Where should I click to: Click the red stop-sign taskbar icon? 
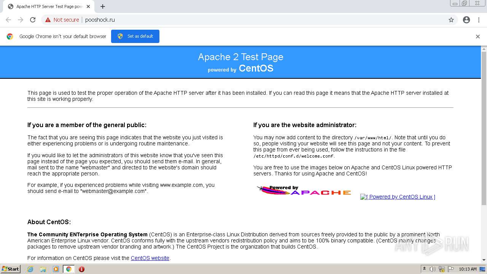81,269
